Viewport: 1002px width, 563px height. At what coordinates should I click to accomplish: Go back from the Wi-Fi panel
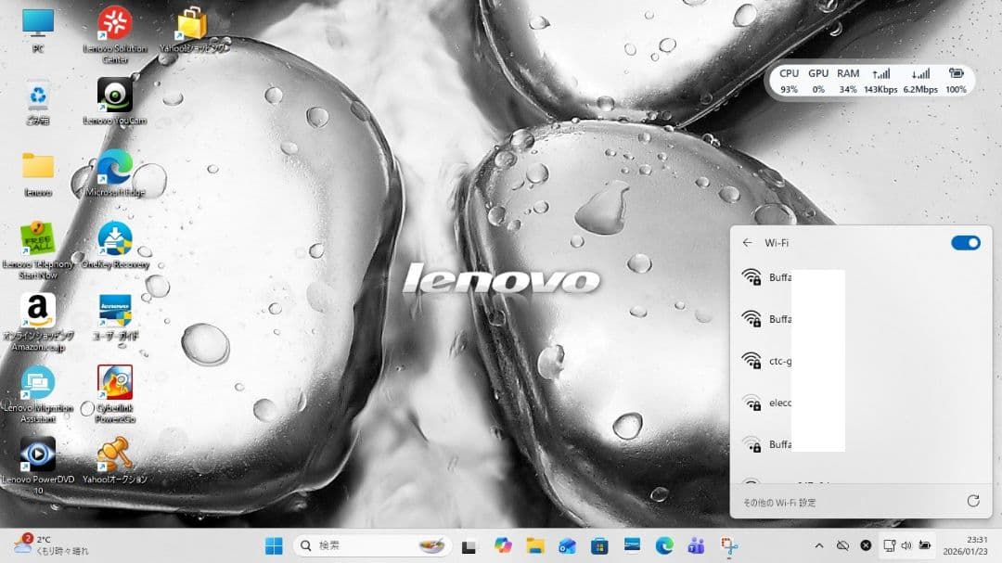pos(747,243)
